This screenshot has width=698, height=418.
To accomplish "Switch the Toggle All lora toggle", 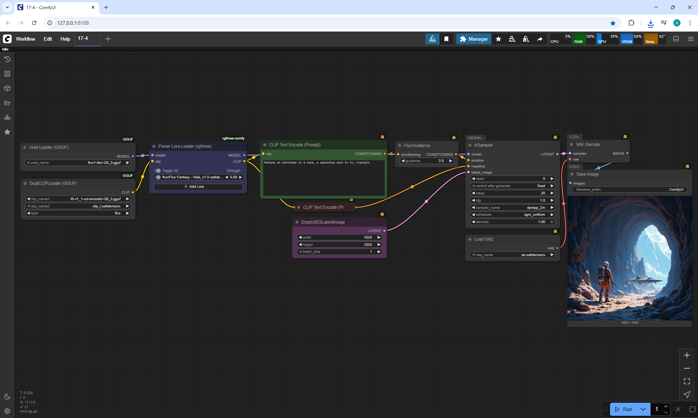I will [157, 171].
